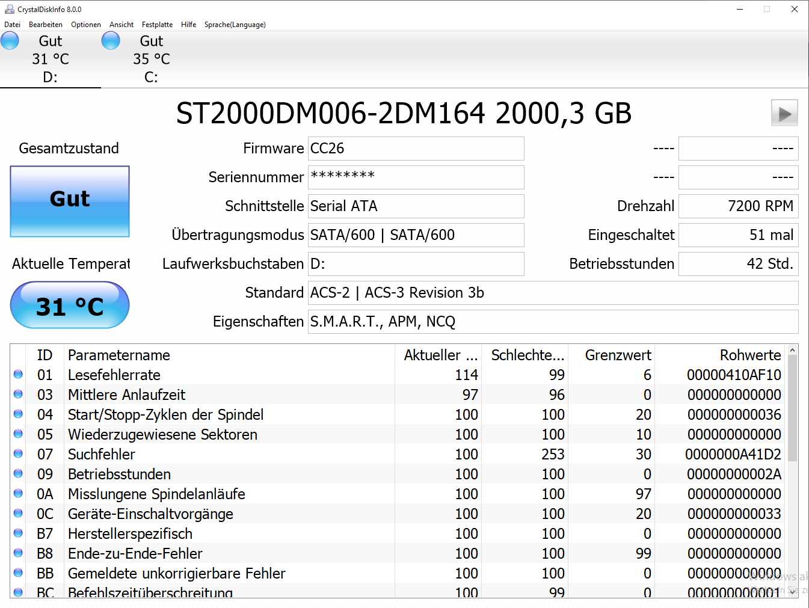Viewport: 809px width, 608px height.
Task: Open the Ansicht menu
Action: pos(122,25)
